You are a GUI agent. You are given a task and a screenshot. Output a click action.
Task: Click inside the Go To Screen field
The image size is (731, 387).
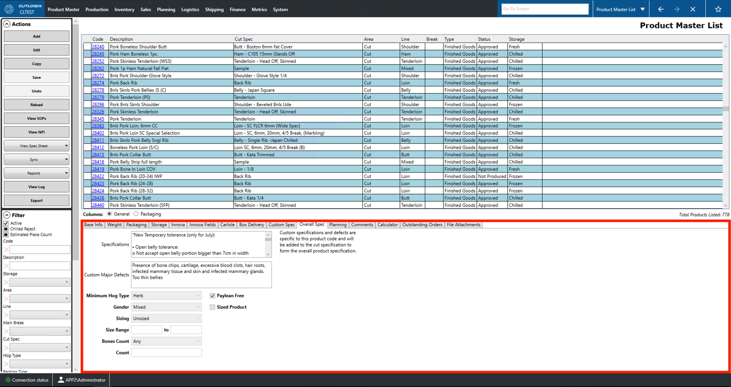544,8
